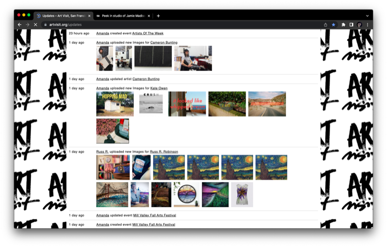
Task: Open the studio workspace photo thumbnail
Action: tap(124, 58)
